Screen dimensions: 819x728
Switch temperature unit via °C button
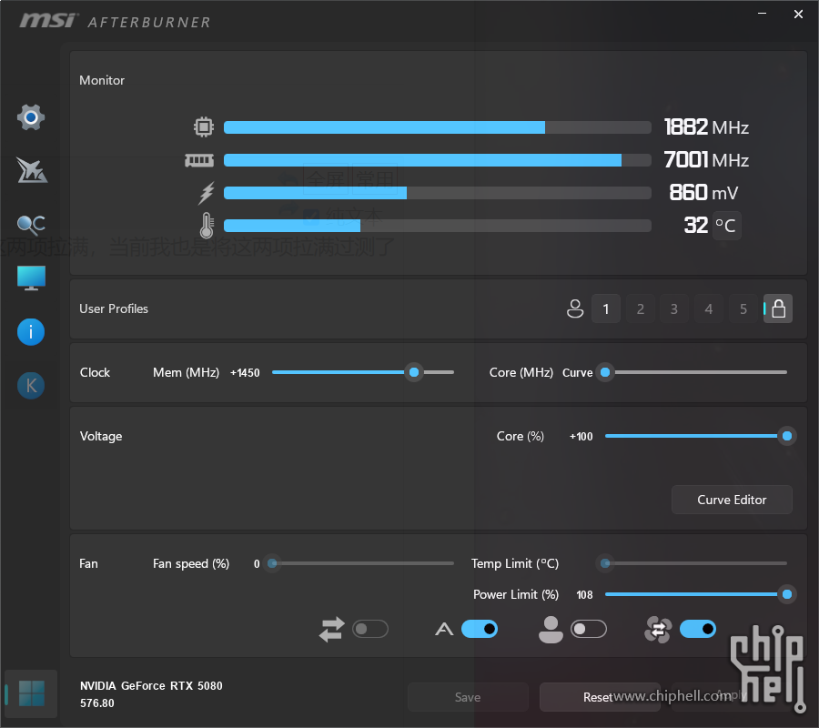pyautogui.click(x=726, y=226)
